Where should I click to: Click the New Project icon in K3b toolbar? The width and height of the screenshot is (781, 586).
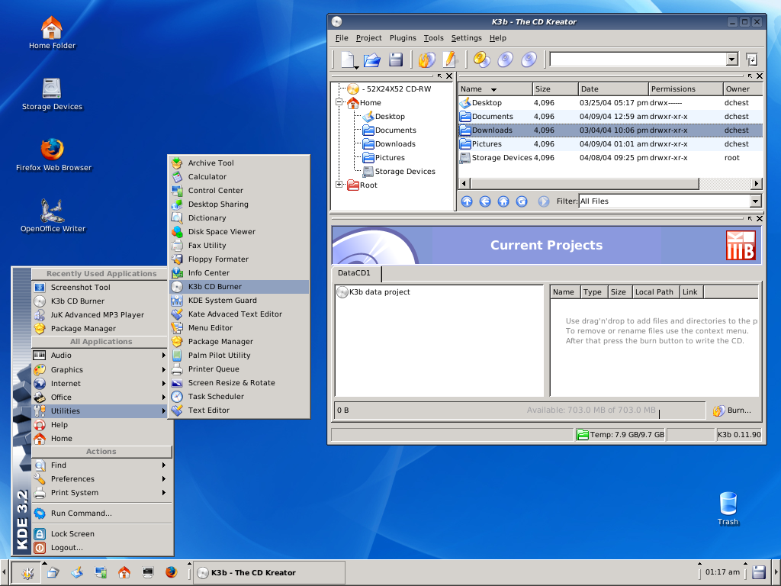[349, 60]
